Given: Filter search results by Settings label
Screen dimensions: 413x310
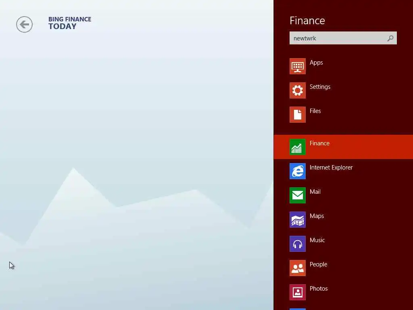Looking at the screenshot, I should pos(320,87).
